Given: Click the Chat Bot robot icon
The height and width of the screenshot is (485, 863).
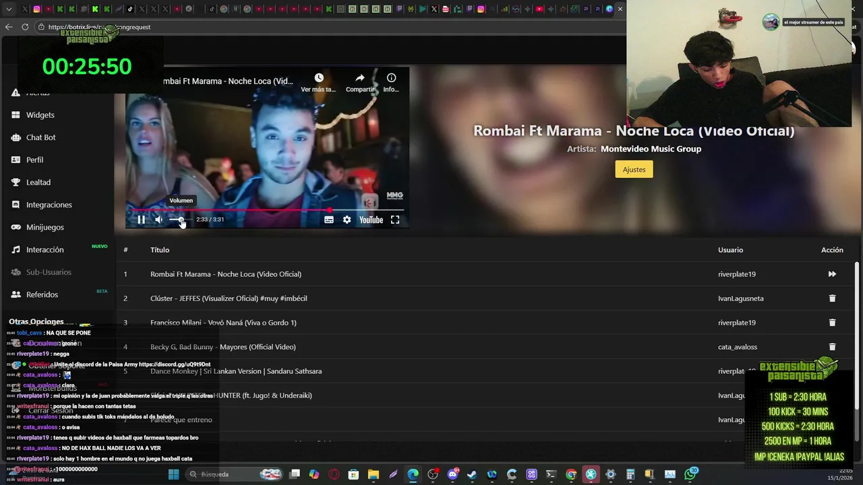Looking at the screenshot, I should click(x=16, y=137).
